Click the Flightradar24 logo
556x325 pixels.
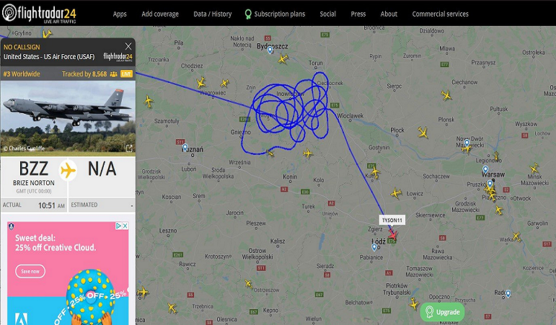point(39,13)
